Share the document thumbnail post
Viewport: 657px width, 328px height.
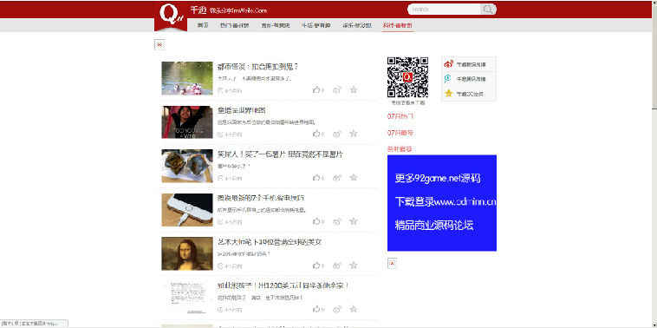click(336, 309)
